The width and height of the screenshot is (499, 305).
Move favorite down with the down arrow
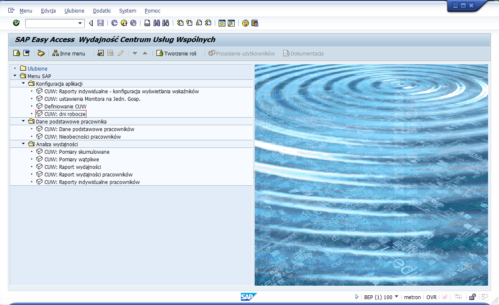(135, 53)
